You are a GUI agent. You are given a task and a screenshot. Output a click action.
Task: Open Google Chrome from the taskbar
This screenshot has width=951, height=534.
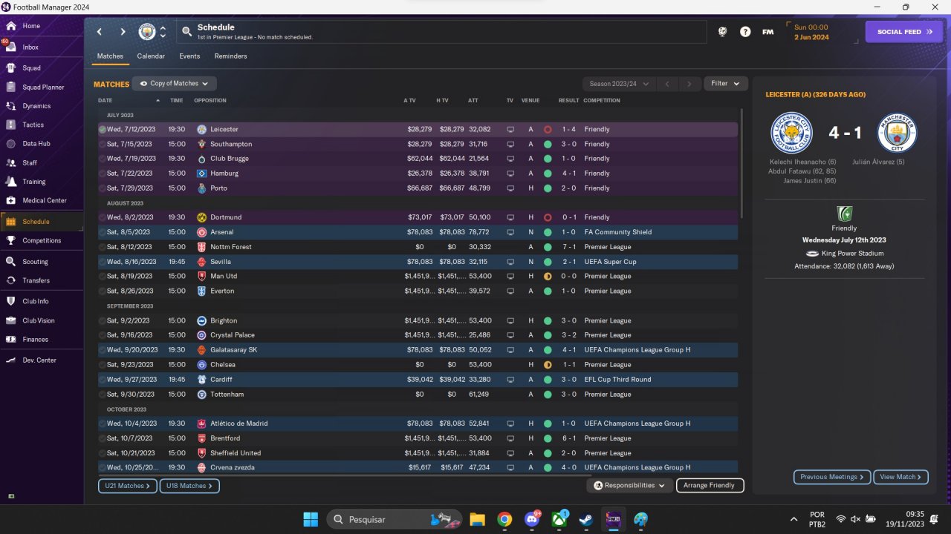pyautogui.click(x=504, y=519)
